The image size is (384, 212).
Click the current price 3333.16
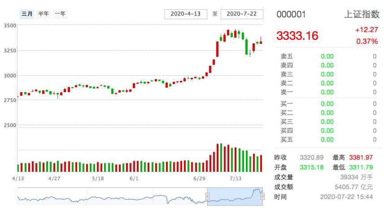297,36
